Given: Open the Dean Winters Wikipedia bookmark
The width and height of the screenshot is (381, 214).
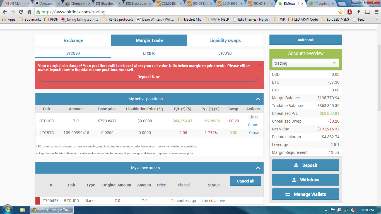Looking at the screenshot, I should [x=155, y=20].
